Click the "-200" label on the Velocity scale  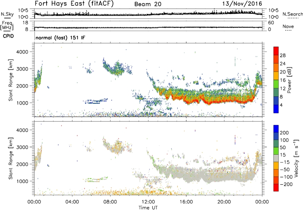pyautogui.click(x=286, y=184)
